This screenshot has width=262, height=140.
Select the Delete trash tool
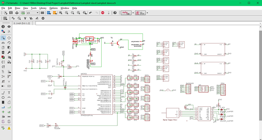[x=3, y=52]
